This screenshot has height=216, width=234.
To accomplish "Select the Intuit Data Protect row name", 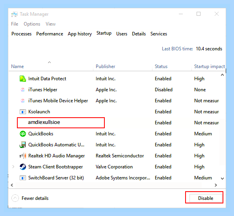I will coord(47,79).
